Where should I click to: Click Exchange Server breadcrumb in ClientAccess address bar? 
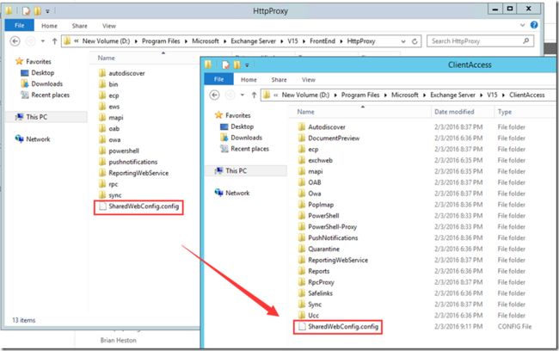452,95
